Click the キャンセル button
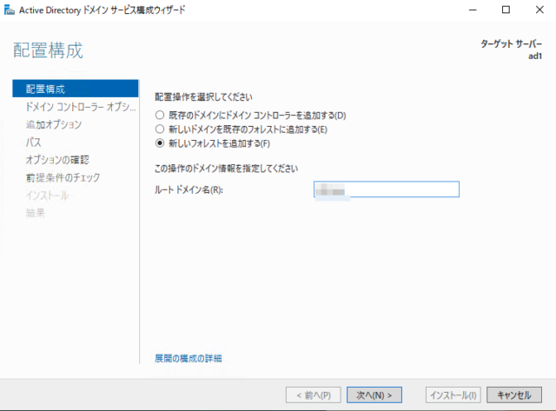The image size is (556, 411). 514,395
